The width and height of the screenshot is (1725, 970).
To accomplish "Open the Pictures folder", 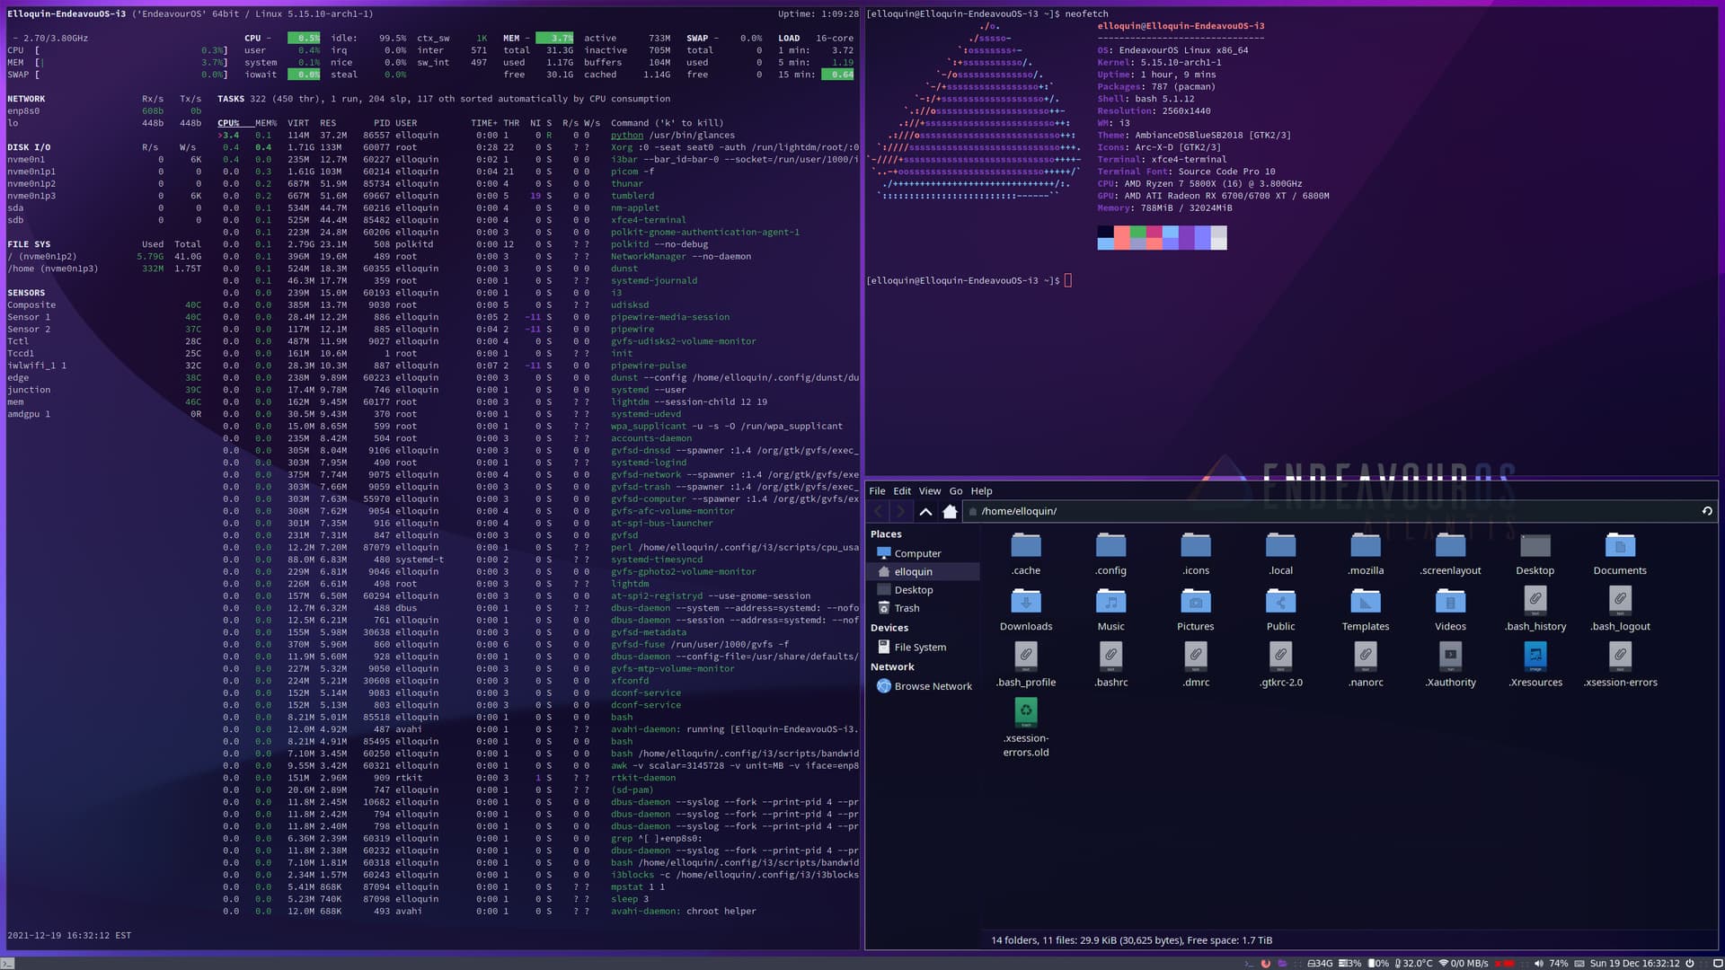I will coord(1196,609).
